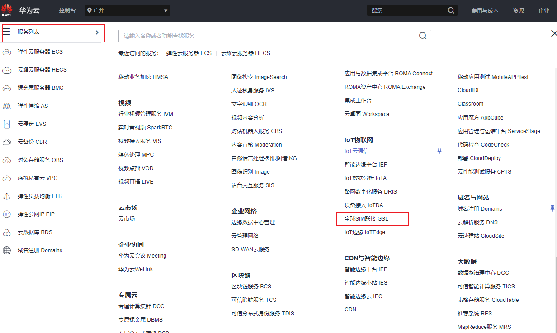Screen dimensions: 557x333
Task: Open 设备接入 IoTDA service
Action: (363, 205)
